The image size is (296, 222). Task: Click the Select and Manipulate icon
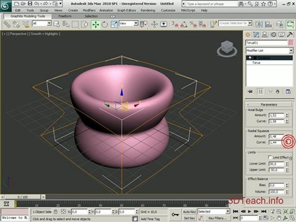[x=154, y=25]
